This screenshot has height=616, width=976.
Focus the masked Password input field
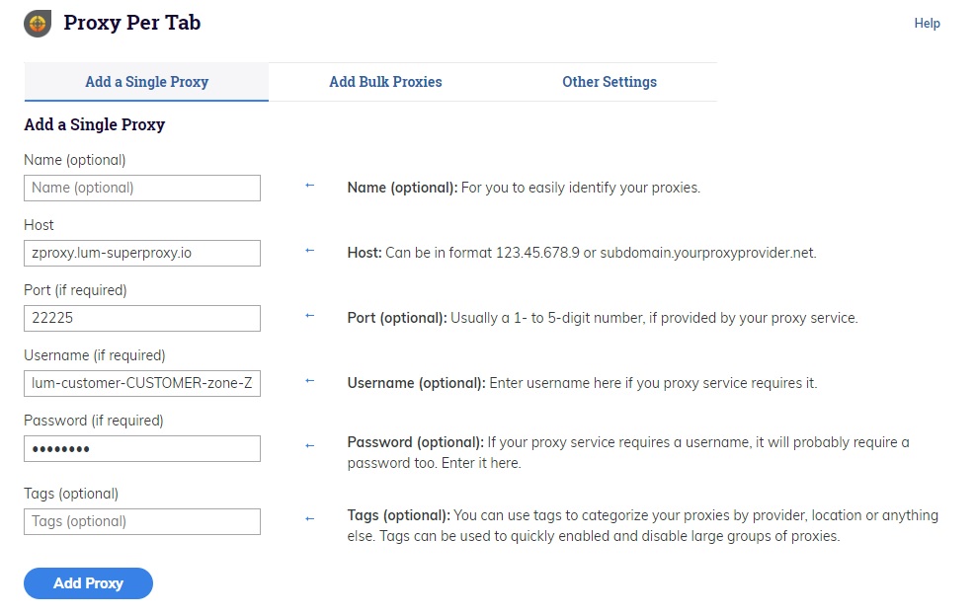(142, 448)
